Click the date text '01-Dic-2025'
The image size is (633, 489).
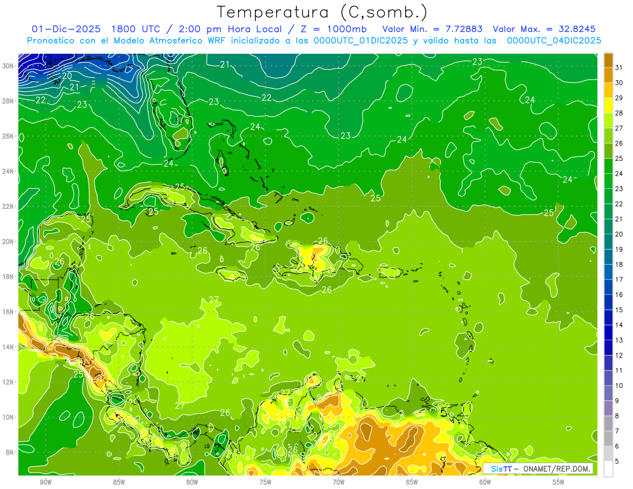coord(68,29)
